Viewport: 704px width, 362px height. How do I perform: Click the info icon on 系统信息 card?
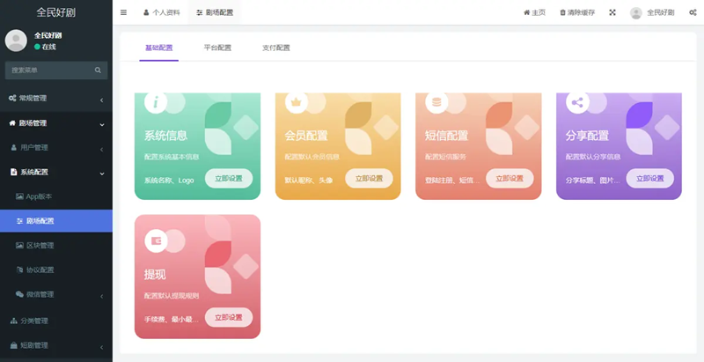point(156,101)
